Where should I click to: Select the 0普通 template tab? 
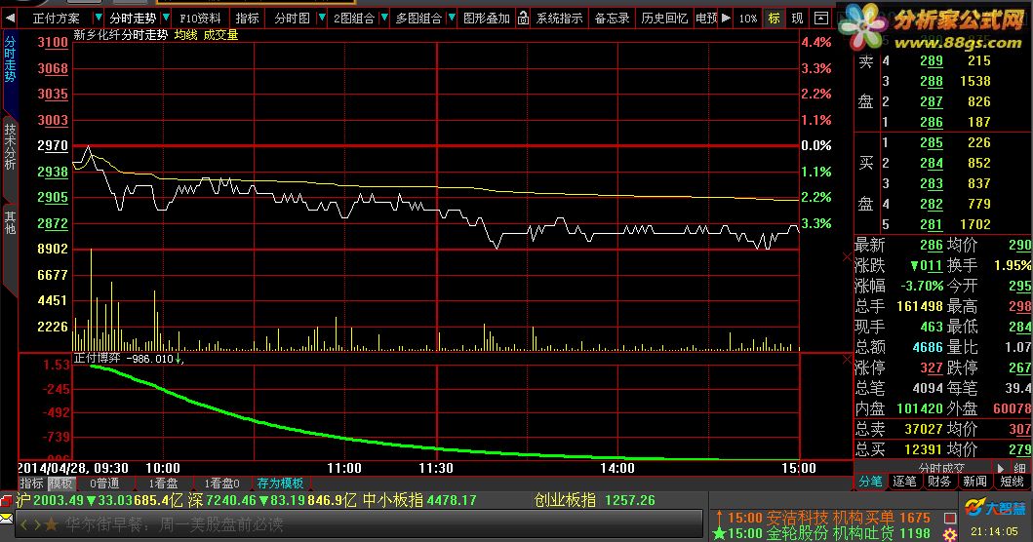click(x=104, y=484)
